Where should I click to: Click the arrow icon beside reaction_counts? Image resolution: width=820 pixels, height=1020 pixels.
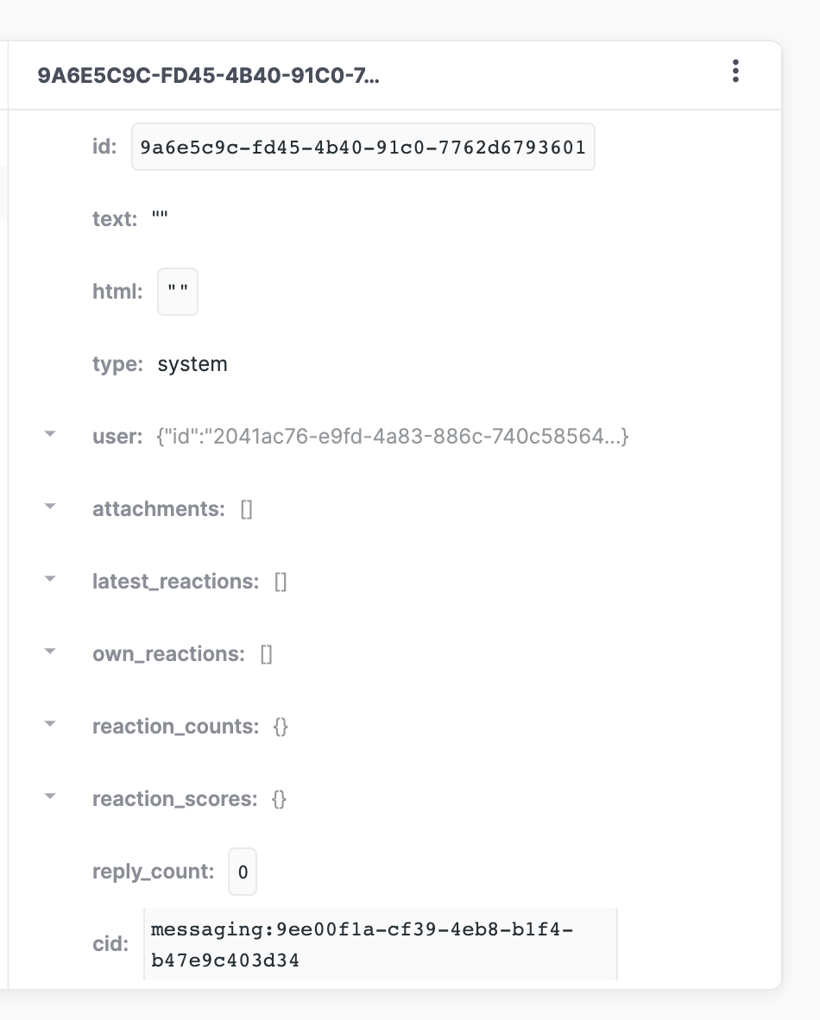point(49,723)
